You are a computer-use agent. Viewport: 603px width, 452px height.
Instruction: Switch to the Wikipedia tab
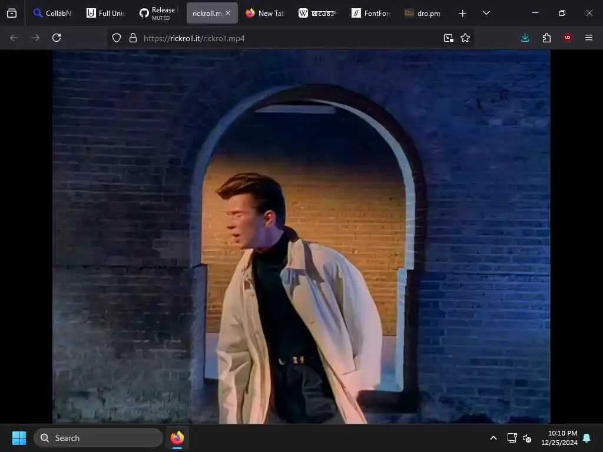tap(317, 14)
